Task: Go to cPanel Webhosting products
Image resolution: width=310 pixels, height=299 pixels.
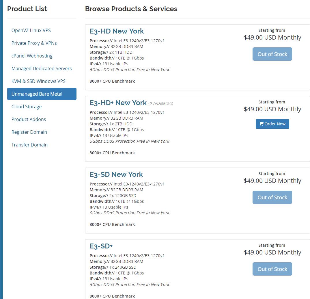Action: point(32,56)
